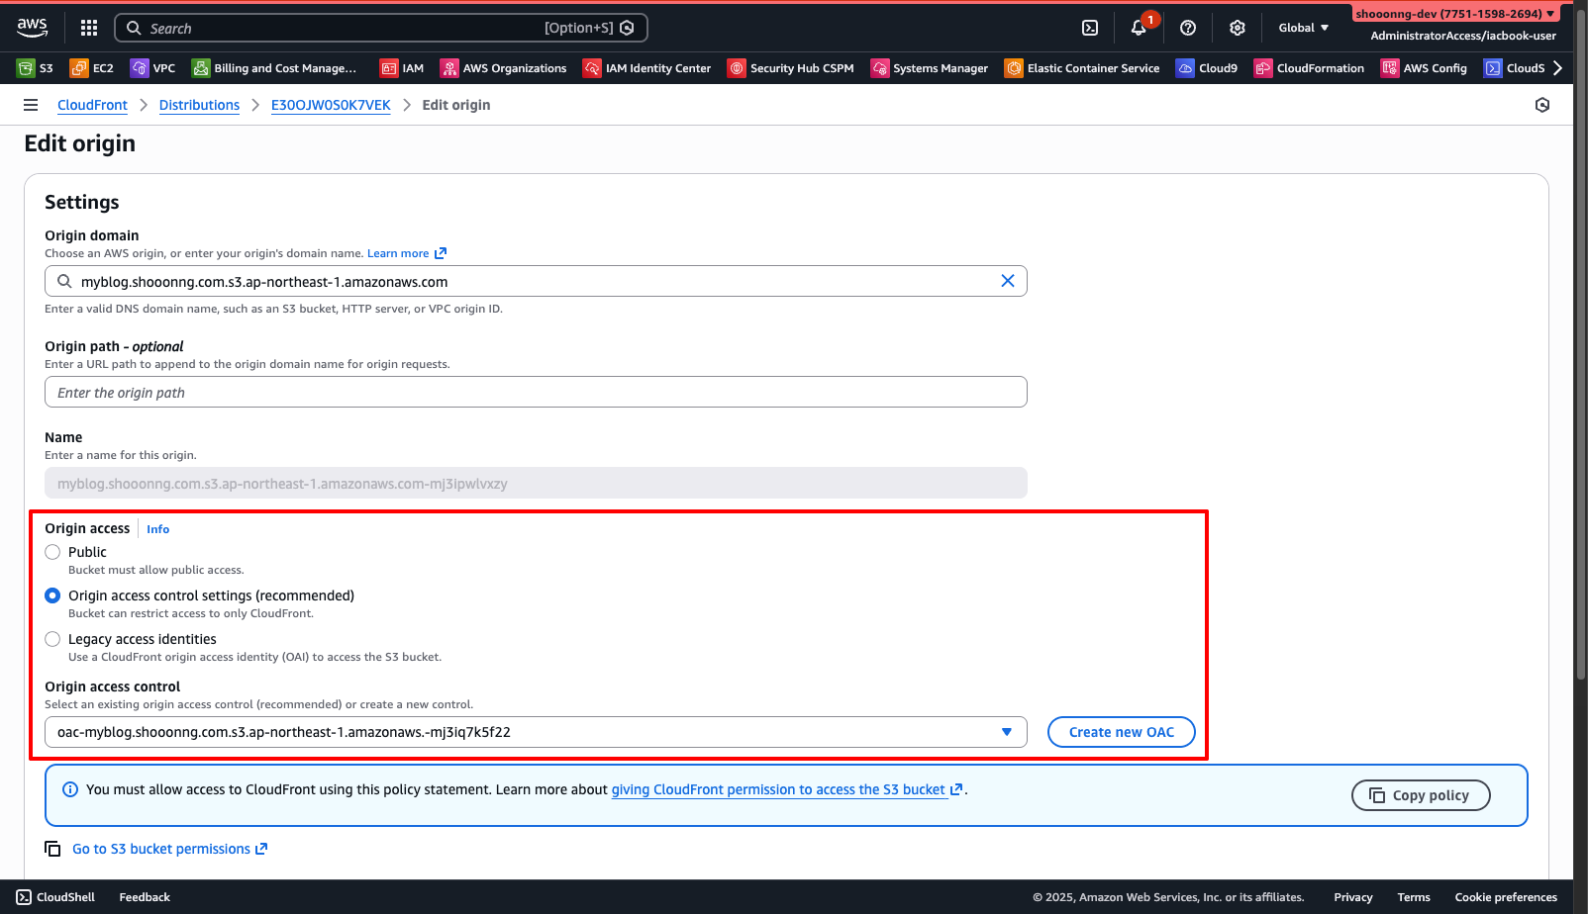Open the Learn more link under Origin domain
The image size is (1588, 914).
pos(407,253)
